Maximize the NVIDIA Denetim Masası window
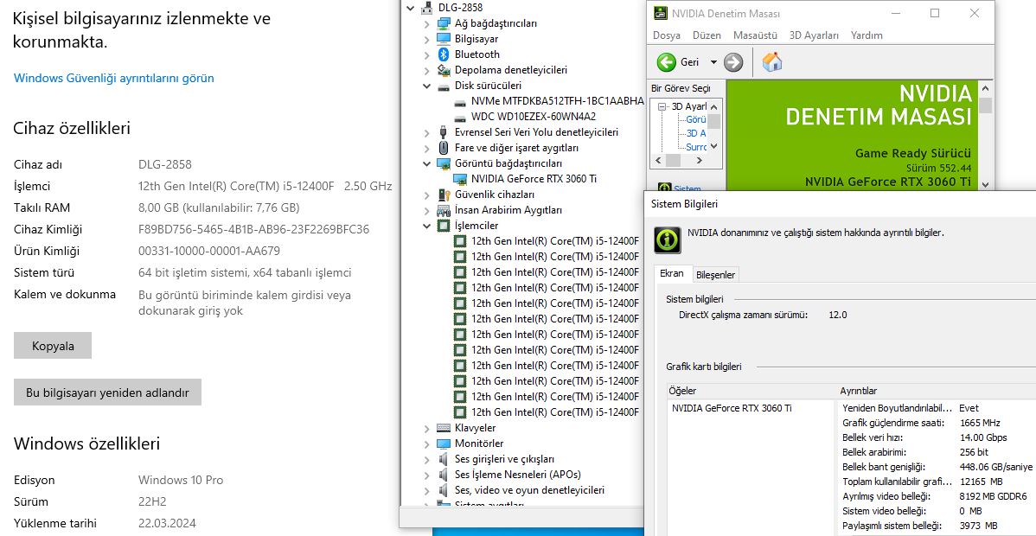The width and height of the screenshot is (1036, 536). (x=934, y=13)
